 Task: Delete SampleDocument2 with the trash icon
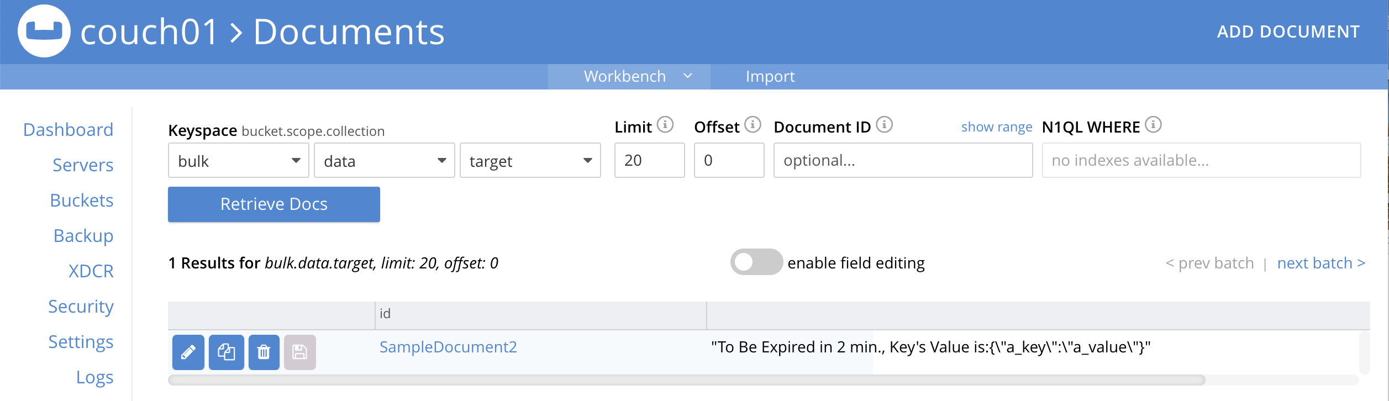264,352
